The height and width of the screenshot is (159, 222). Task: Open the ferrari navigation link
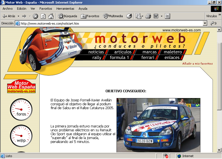pos(148,58)
